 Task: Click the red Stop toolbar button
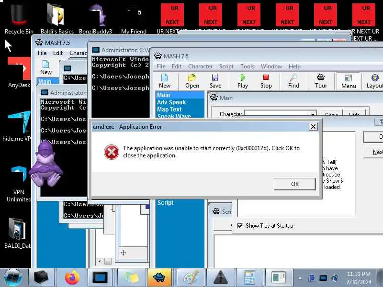[266, 81]
